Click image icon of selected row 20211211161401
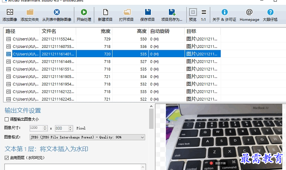286x170 pixels. tap(9, 54)
